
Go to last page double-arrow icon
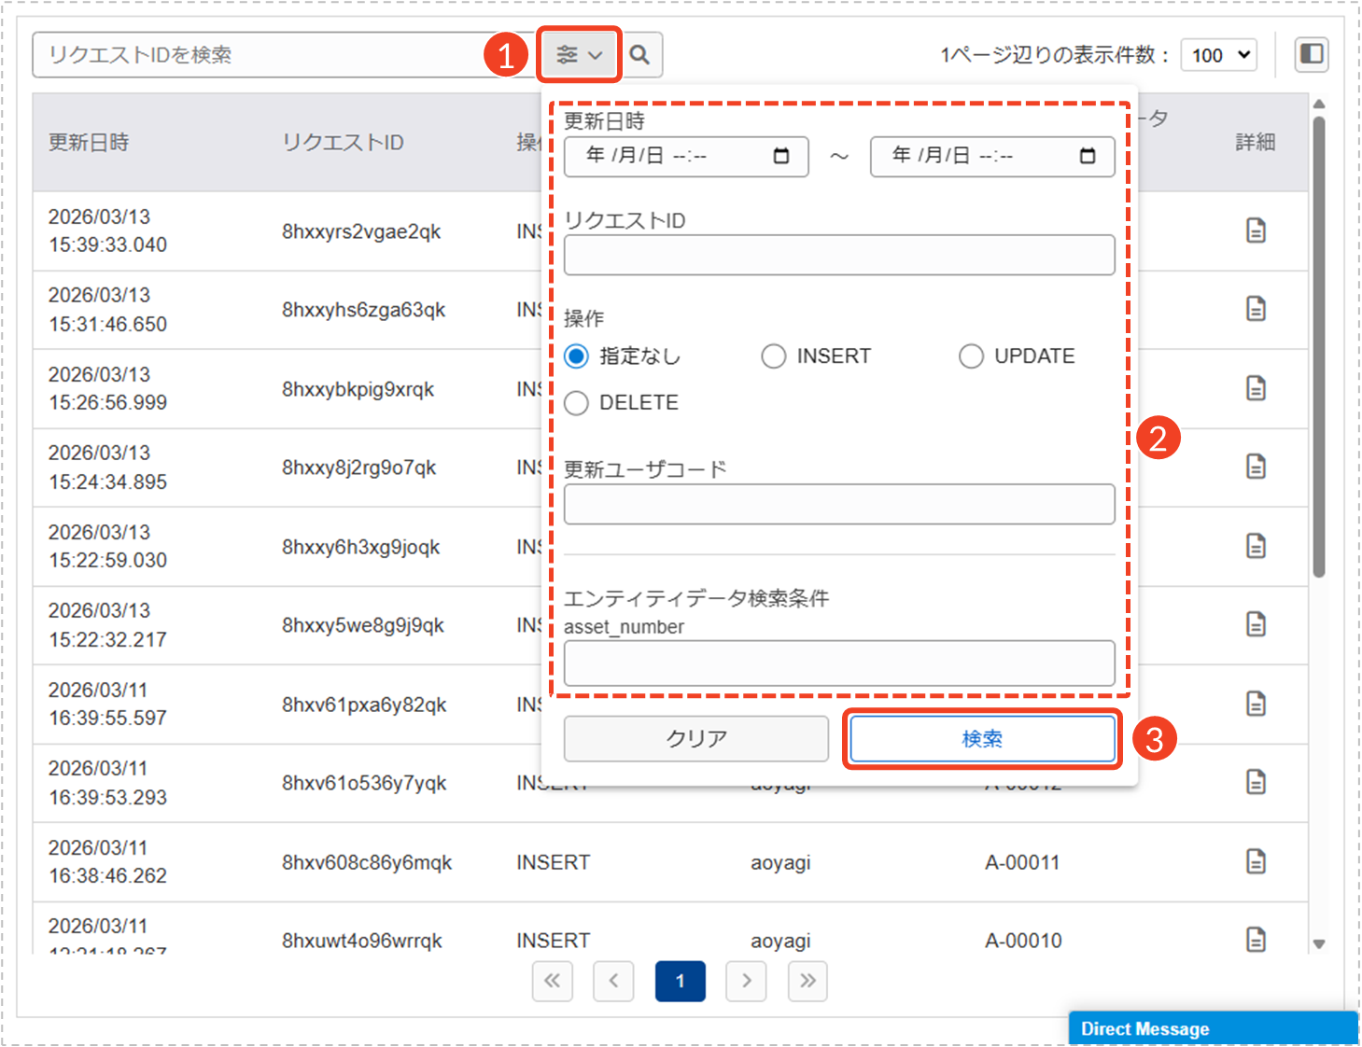(807, 981)
